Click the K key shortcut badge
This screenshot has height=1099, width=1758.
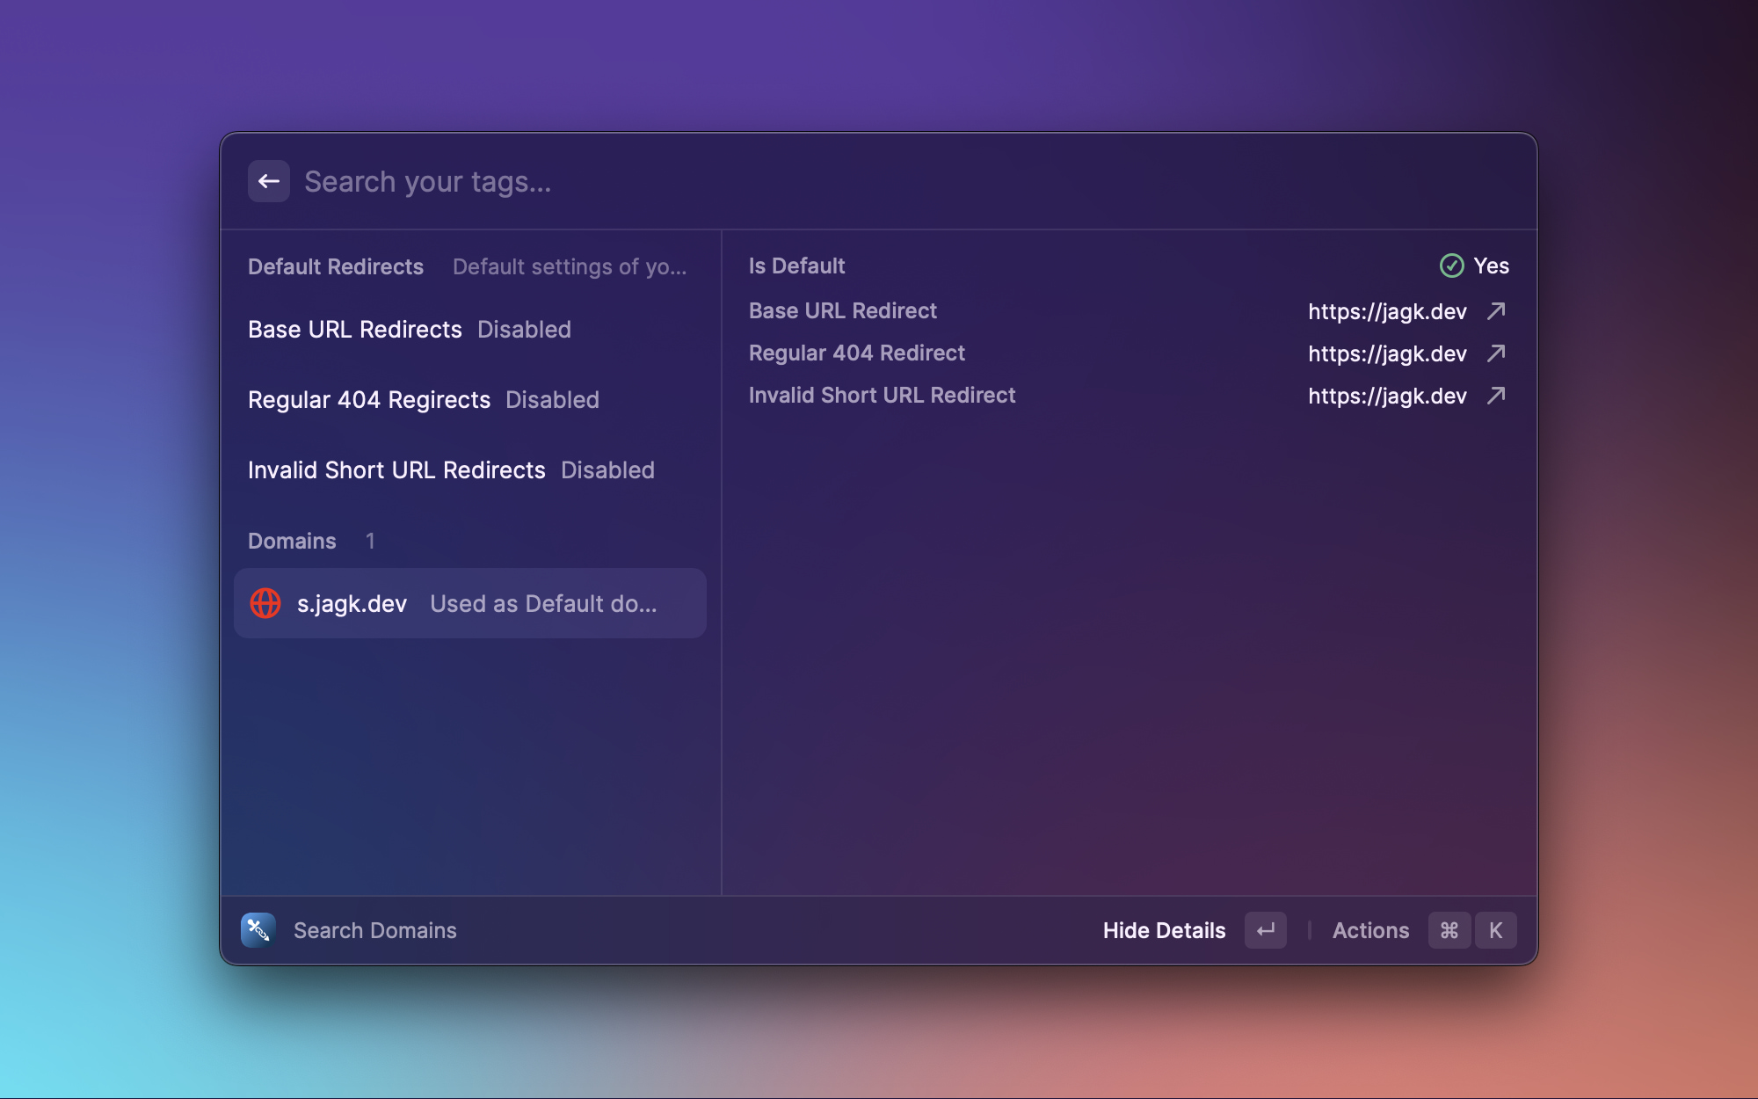pyautogui.click(x=1495, y=930)
